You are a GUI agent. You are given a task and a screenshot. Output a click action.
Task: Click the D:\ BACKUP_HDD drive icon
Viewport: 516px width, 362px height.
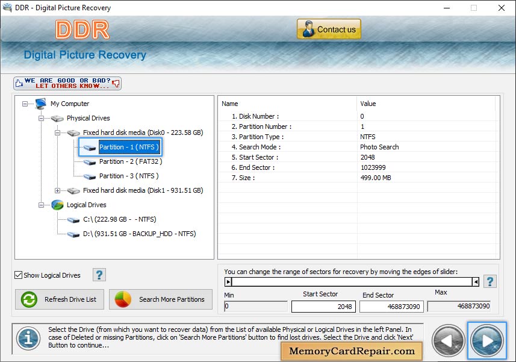(73, 234)
